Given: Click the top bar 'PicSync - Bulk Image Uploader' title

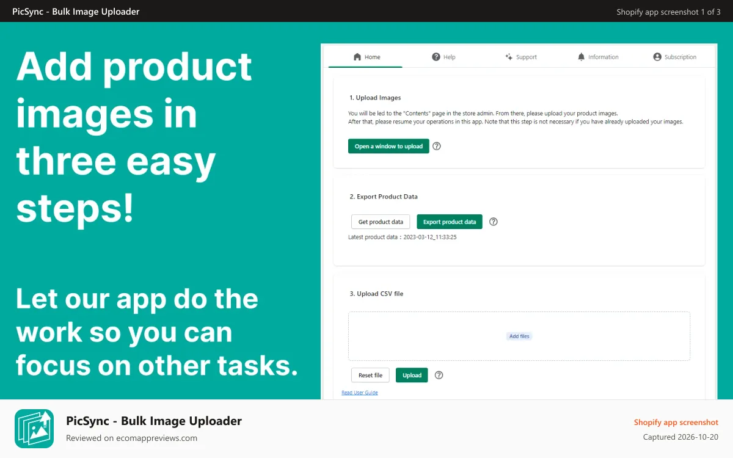Looking at the screenshot, I should pyautogui.click(x=76, y=12).
